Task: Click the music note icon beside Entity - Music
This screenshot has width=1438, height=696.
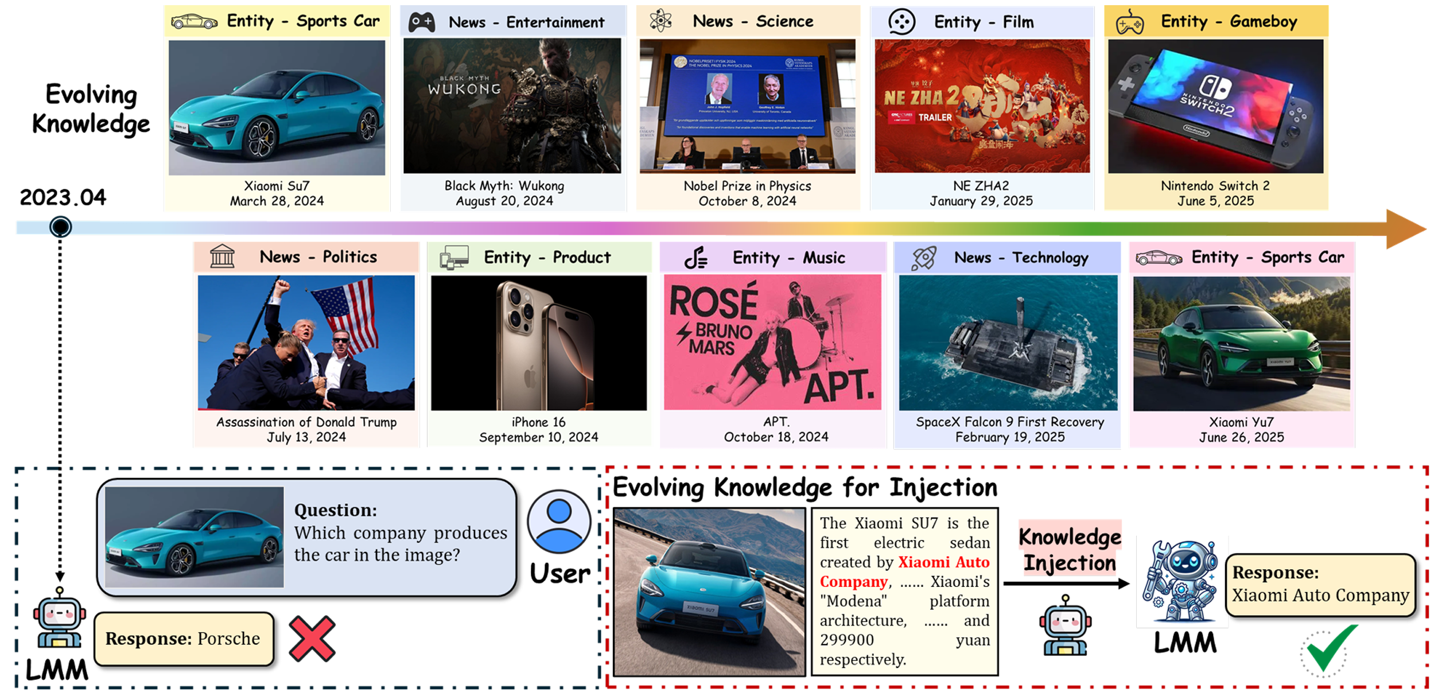Action: coord(695,258)
